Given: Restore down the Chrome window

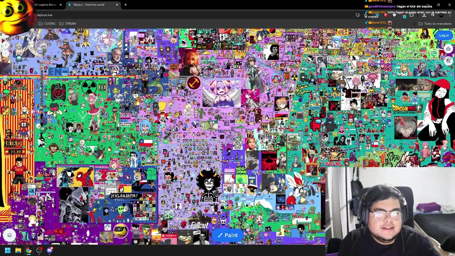Looking at the screenshot, I should pos(439,5).
